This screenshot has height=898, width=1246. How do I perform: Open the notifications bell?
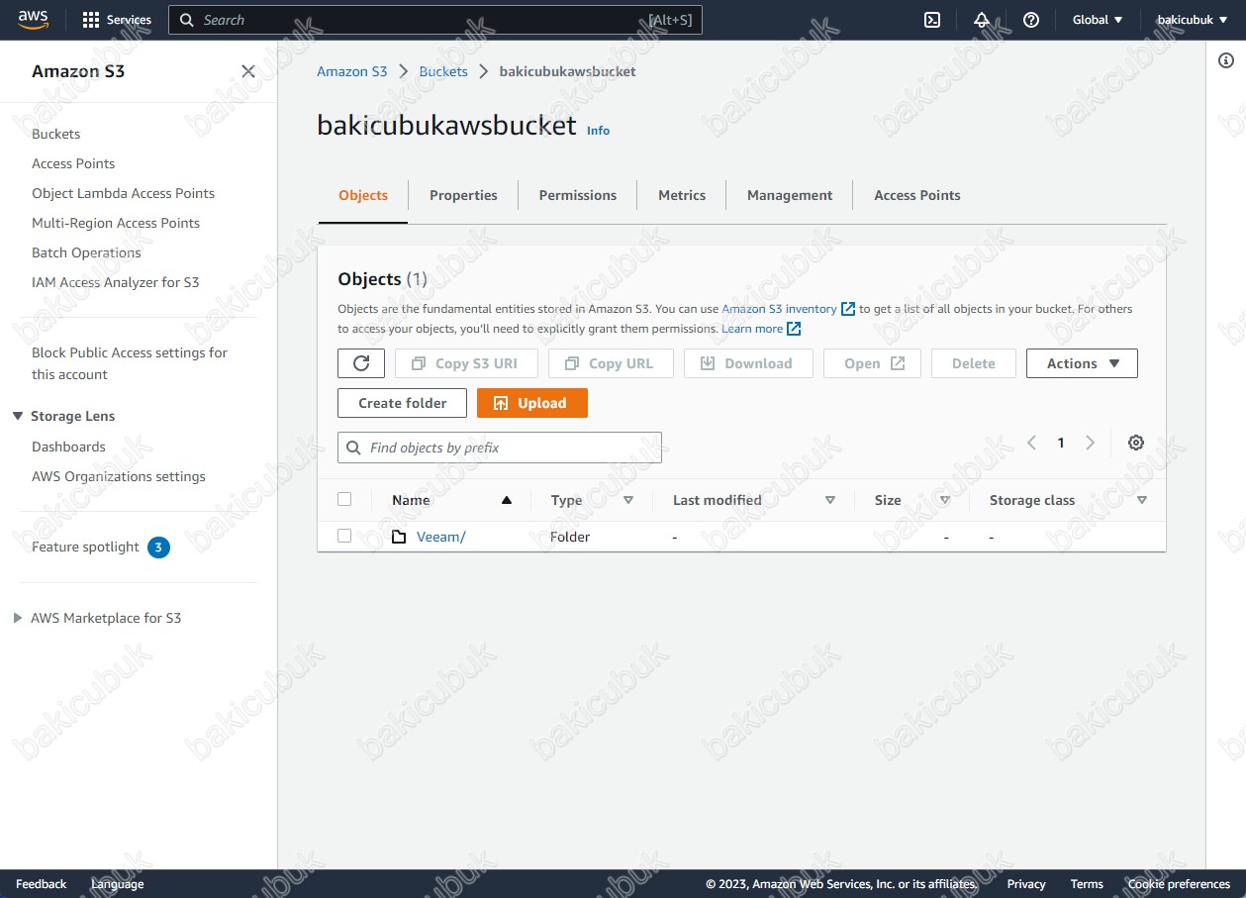982,20
